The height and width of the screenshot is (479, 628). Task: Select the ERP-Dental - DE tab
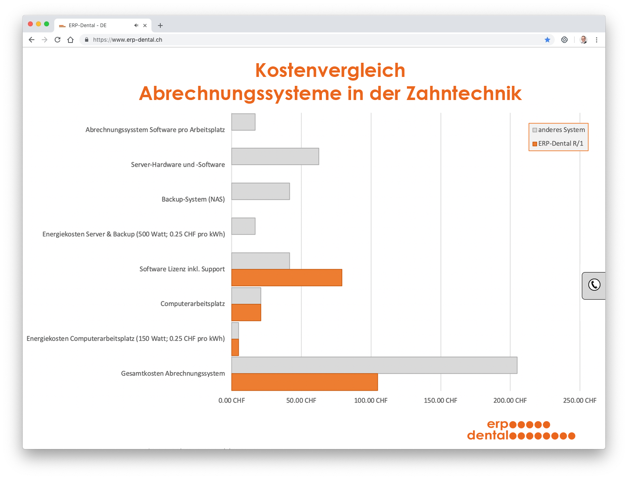pos(103,25)
